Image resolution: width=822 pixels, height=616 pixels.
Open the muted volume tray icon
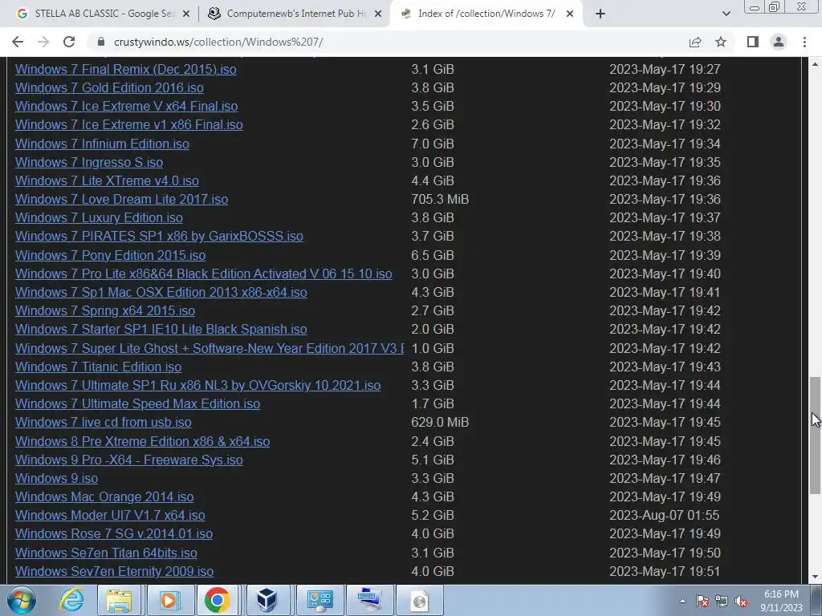[741, 601]
